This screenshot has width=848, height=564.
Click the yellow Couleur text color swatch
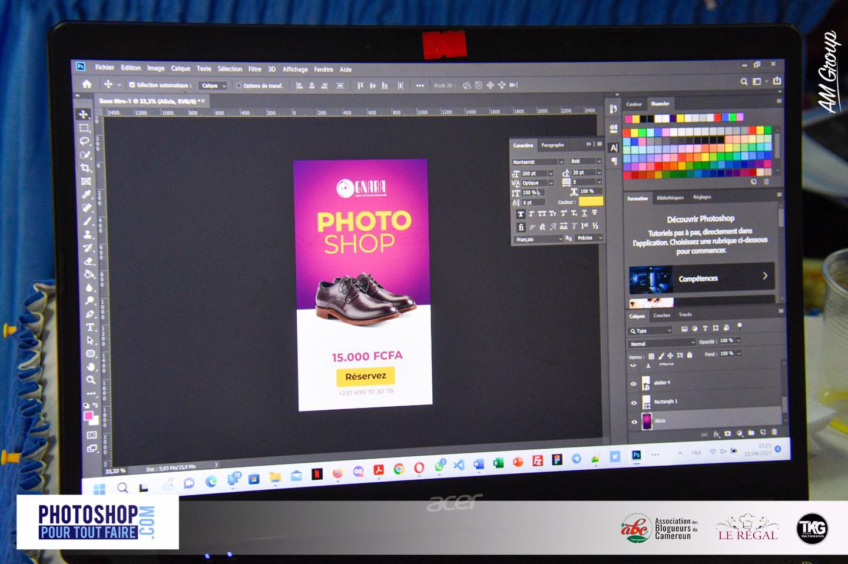591,201
